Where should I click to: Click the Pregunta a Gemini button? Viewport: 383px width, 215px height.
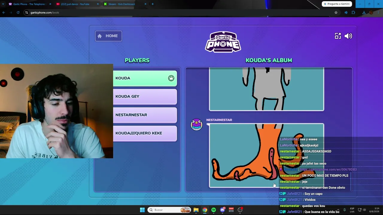point(337,4)
